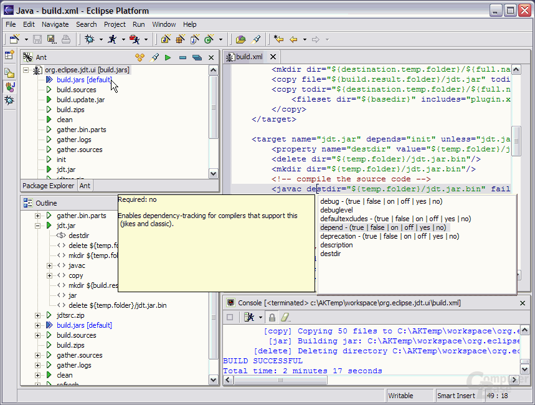Click the editor scroll up arrow

point(516,70)
